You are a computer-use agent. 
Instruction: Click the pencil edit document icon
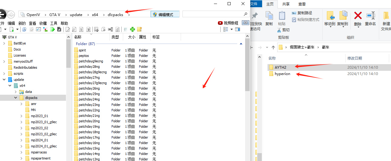(68, 29)
